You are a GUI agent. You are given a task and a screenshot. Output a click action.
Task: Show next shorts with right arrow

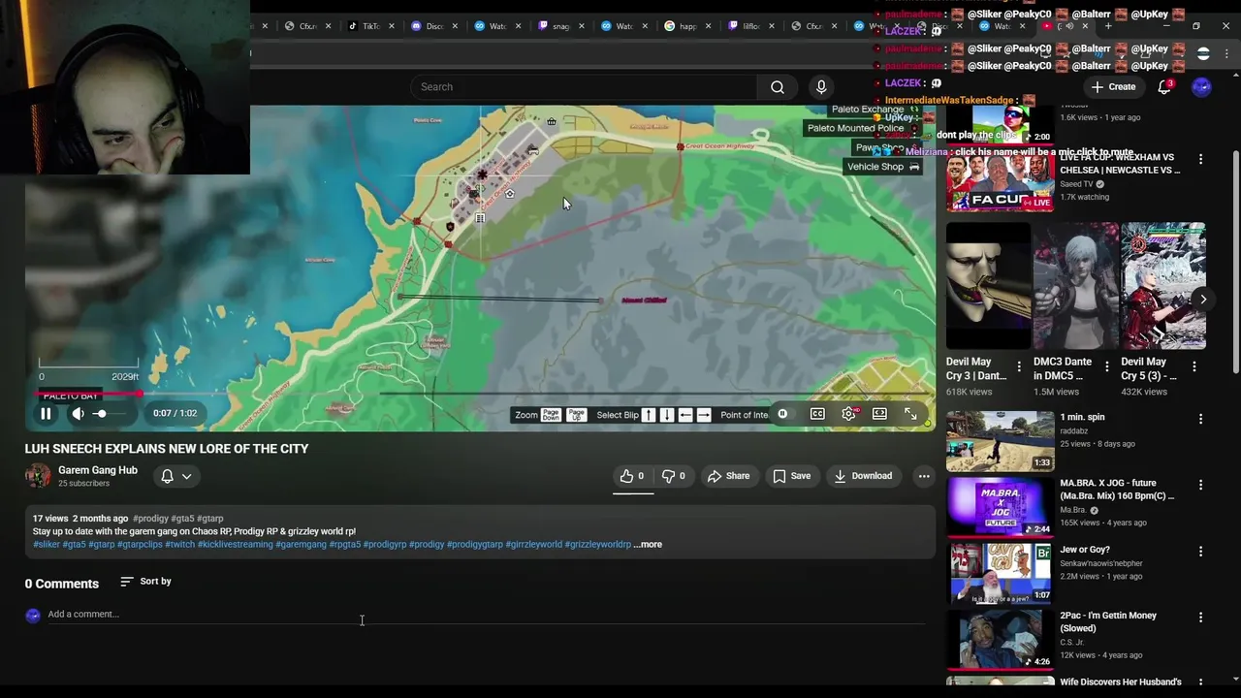[x=1202, y=300]
